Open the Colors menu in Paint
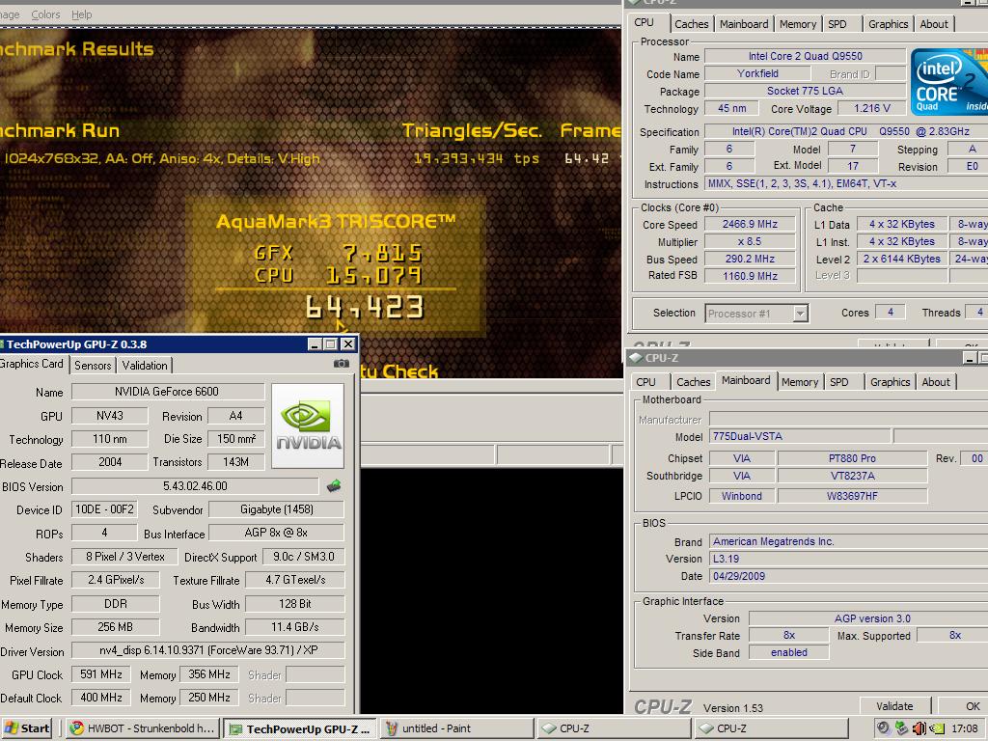The image size is (988, 741). click(x=45, y=14)
